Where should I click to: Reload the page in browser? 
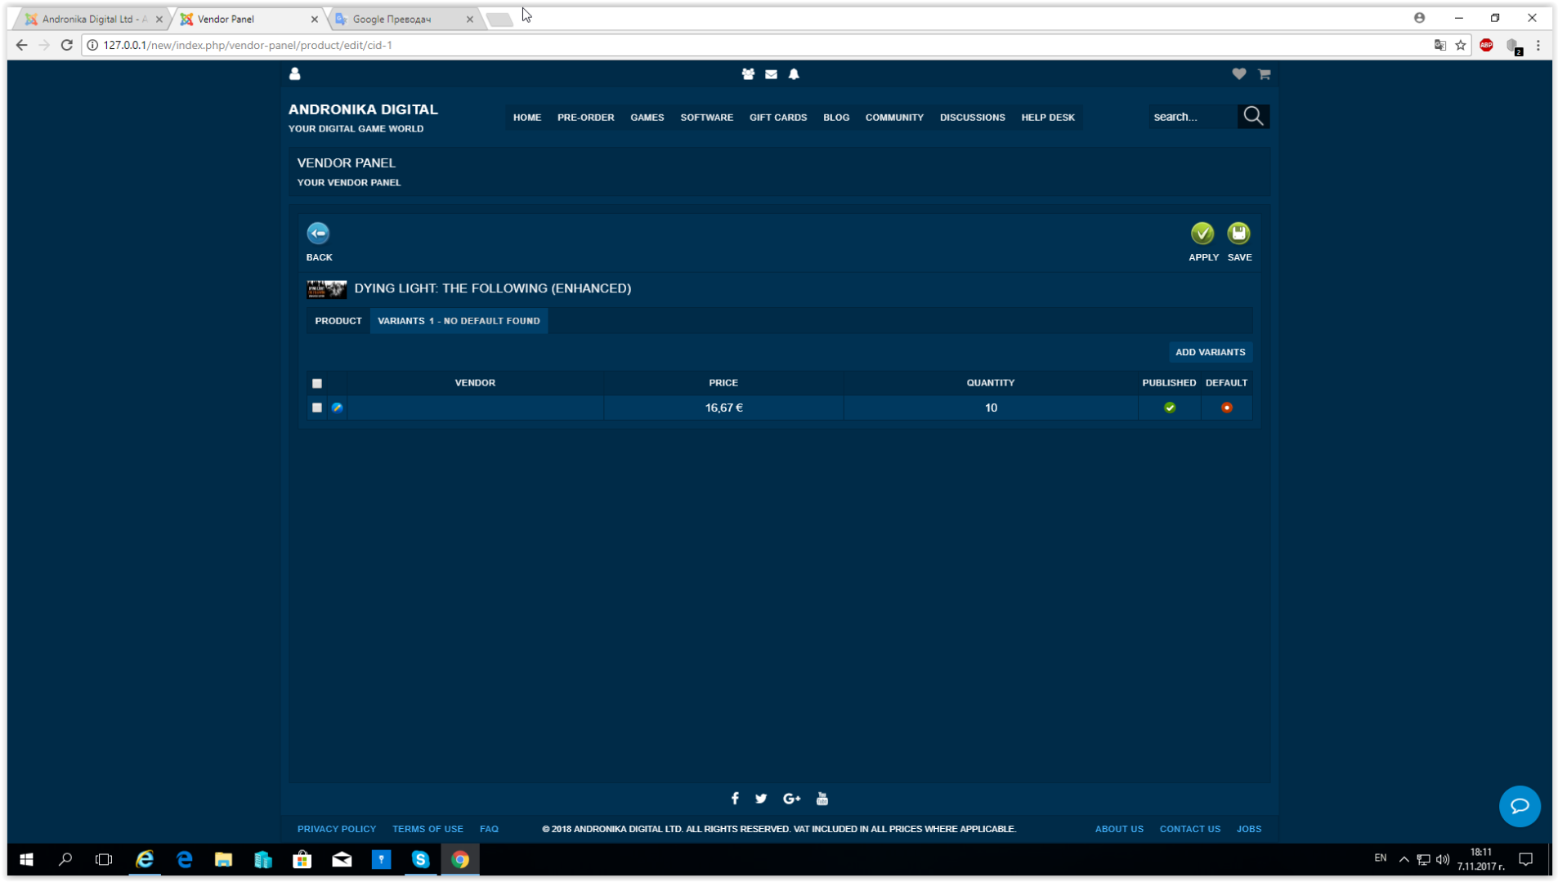click(67, 45)
